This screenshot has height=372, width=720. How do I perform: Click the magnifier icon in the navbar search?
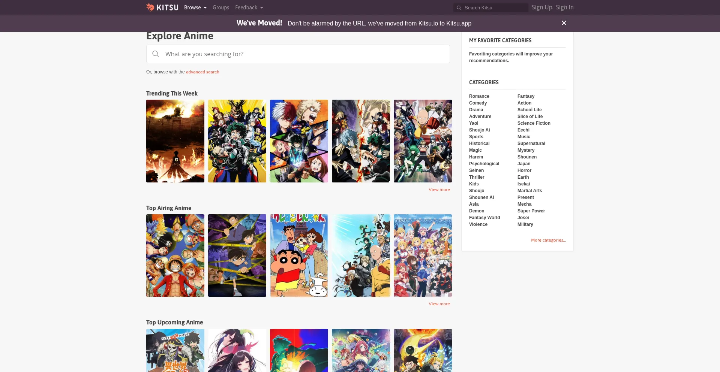tap(459, 8)
